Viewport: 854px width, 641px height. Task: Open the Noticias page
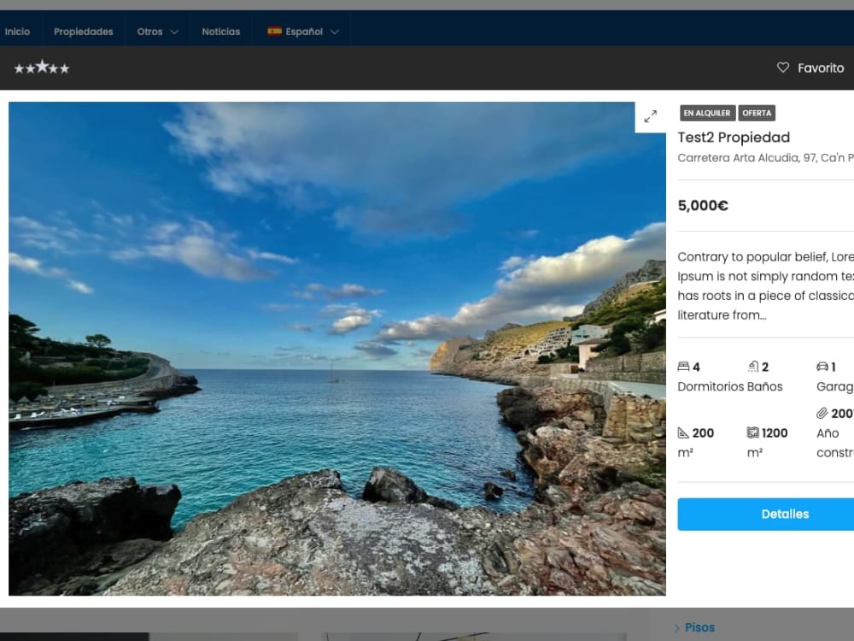(220, 32)
